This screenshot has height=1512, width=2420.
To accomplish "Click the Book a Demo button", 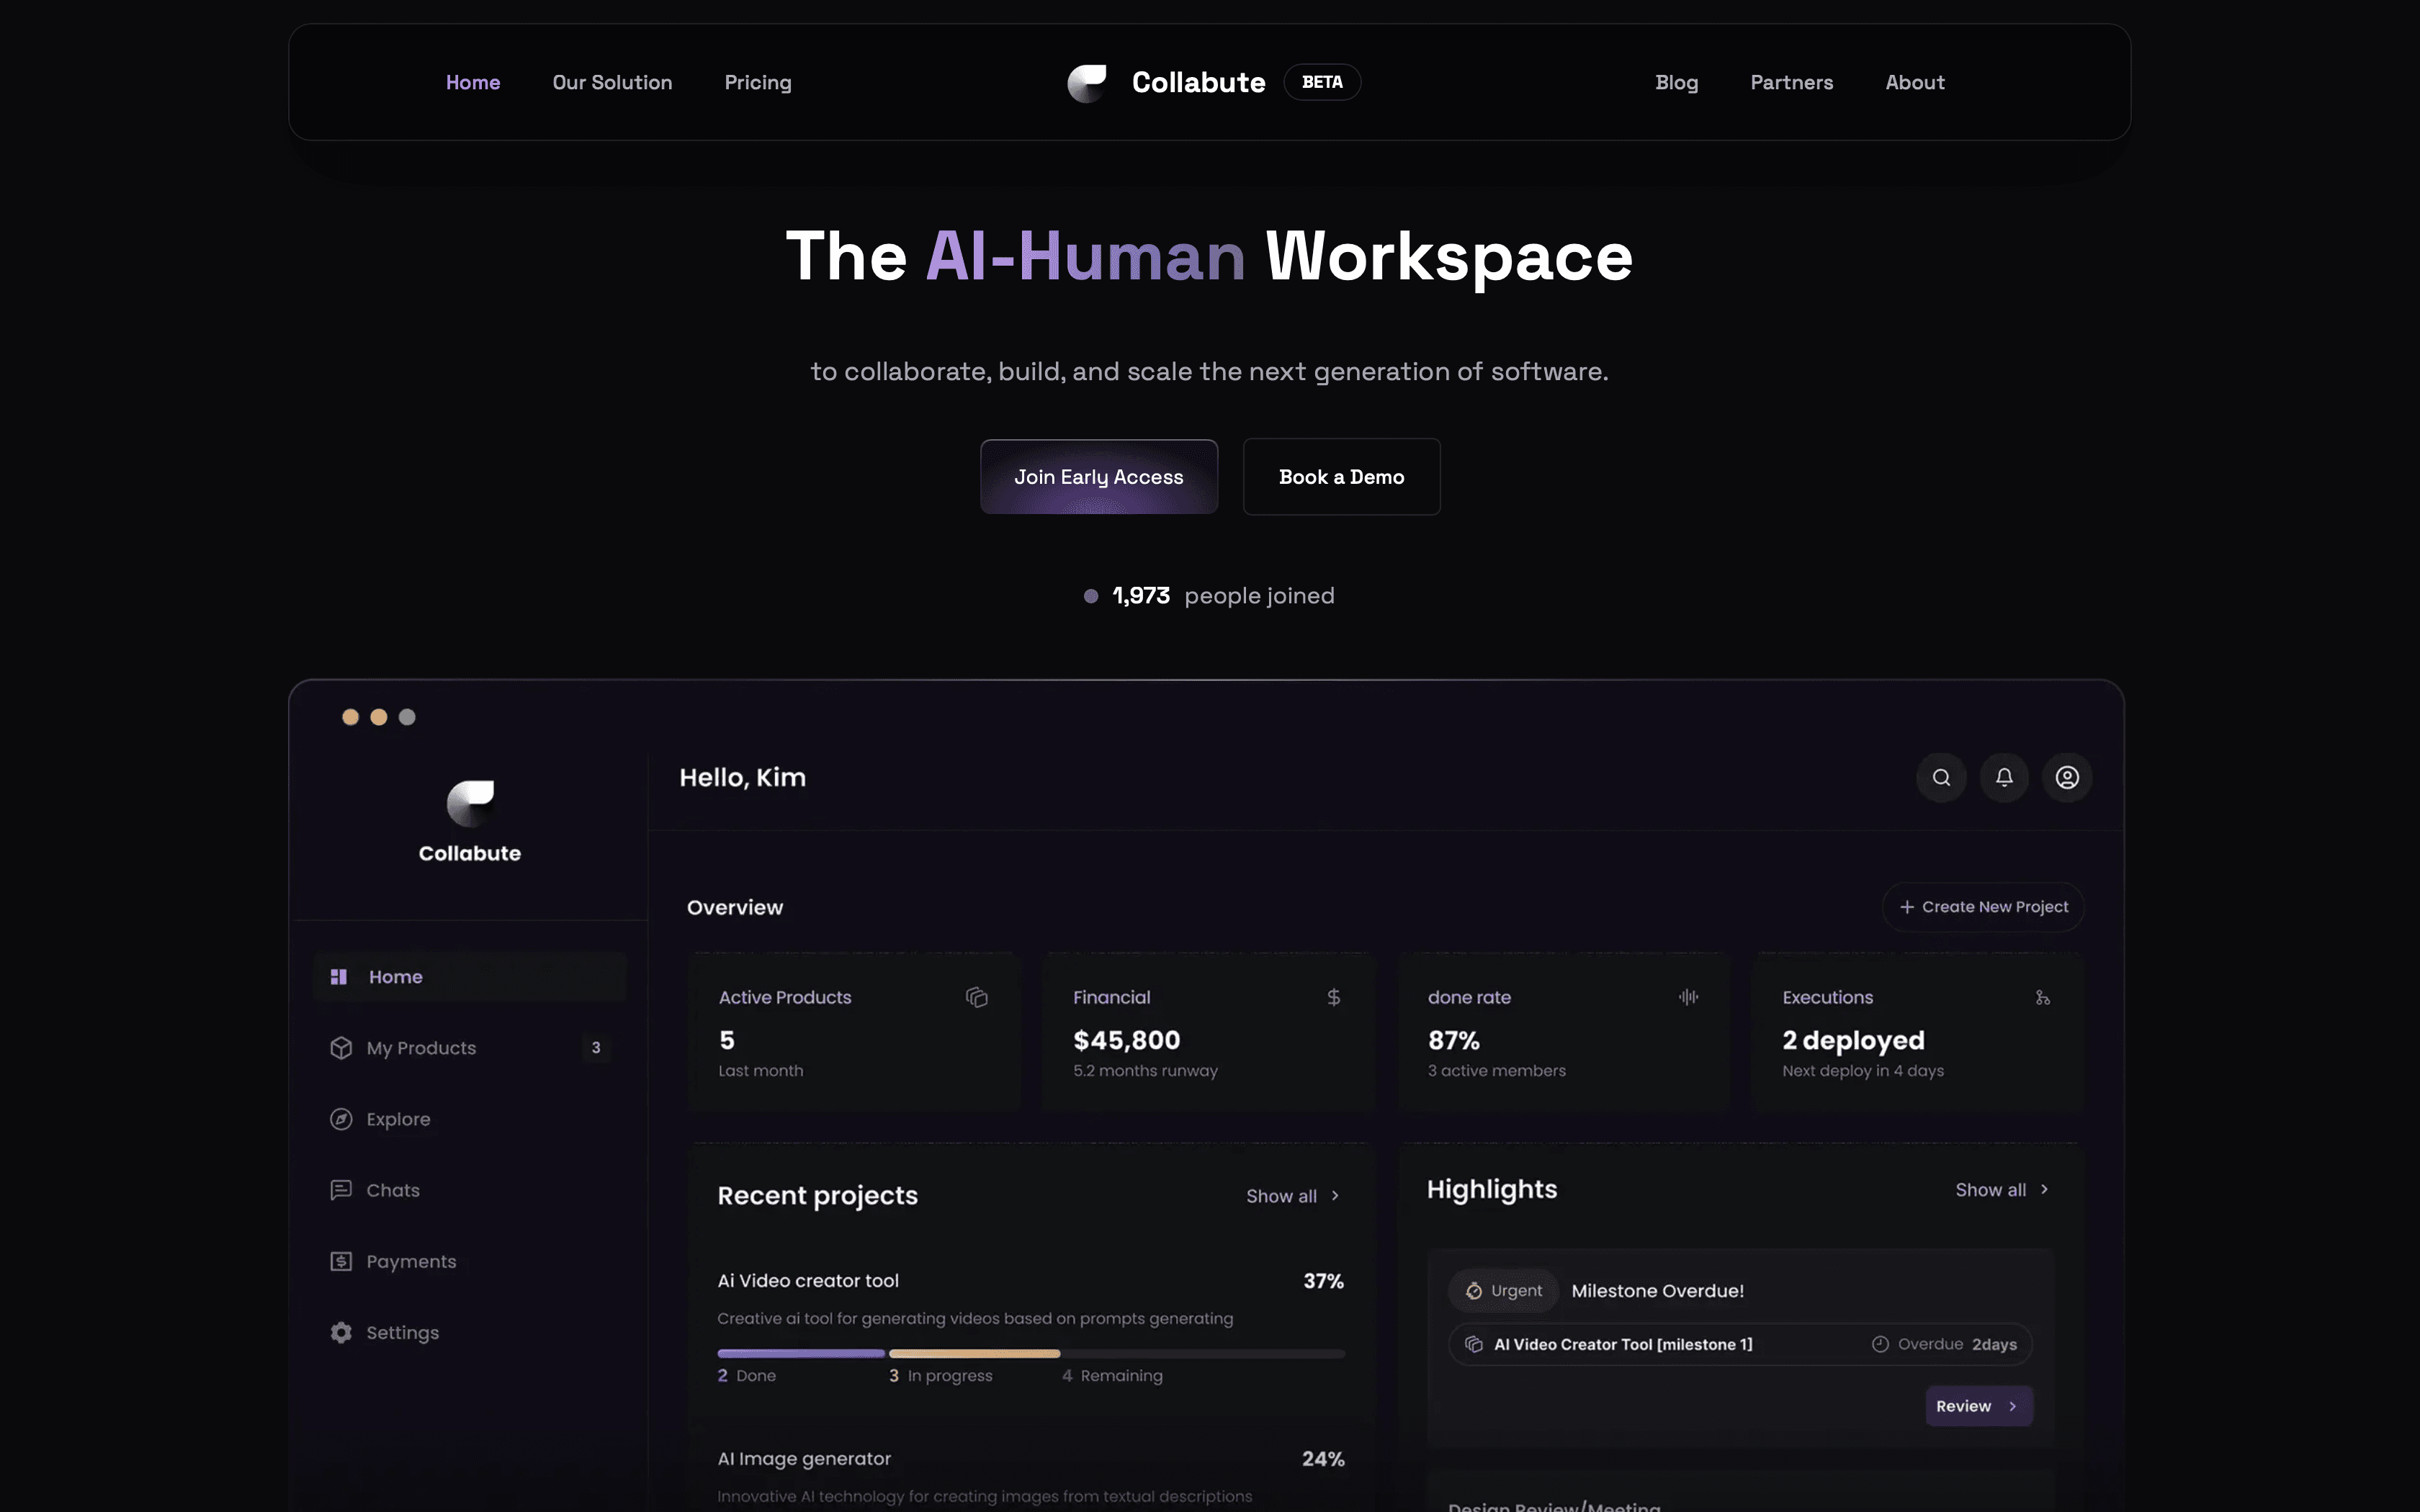I will coord(1341,477).
